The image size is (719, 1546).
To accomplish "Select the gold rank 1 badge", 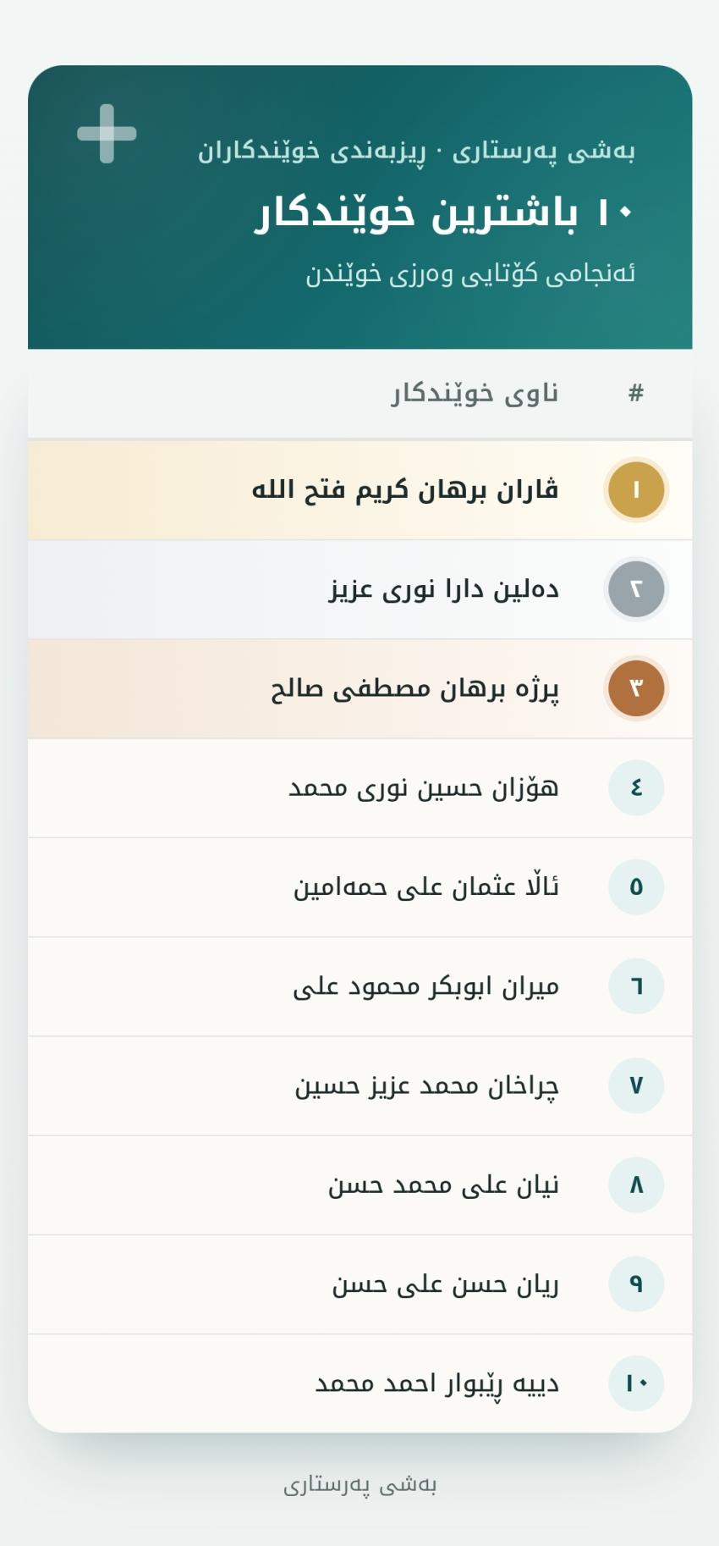I will pyautogui.click(x=636, y=489).
